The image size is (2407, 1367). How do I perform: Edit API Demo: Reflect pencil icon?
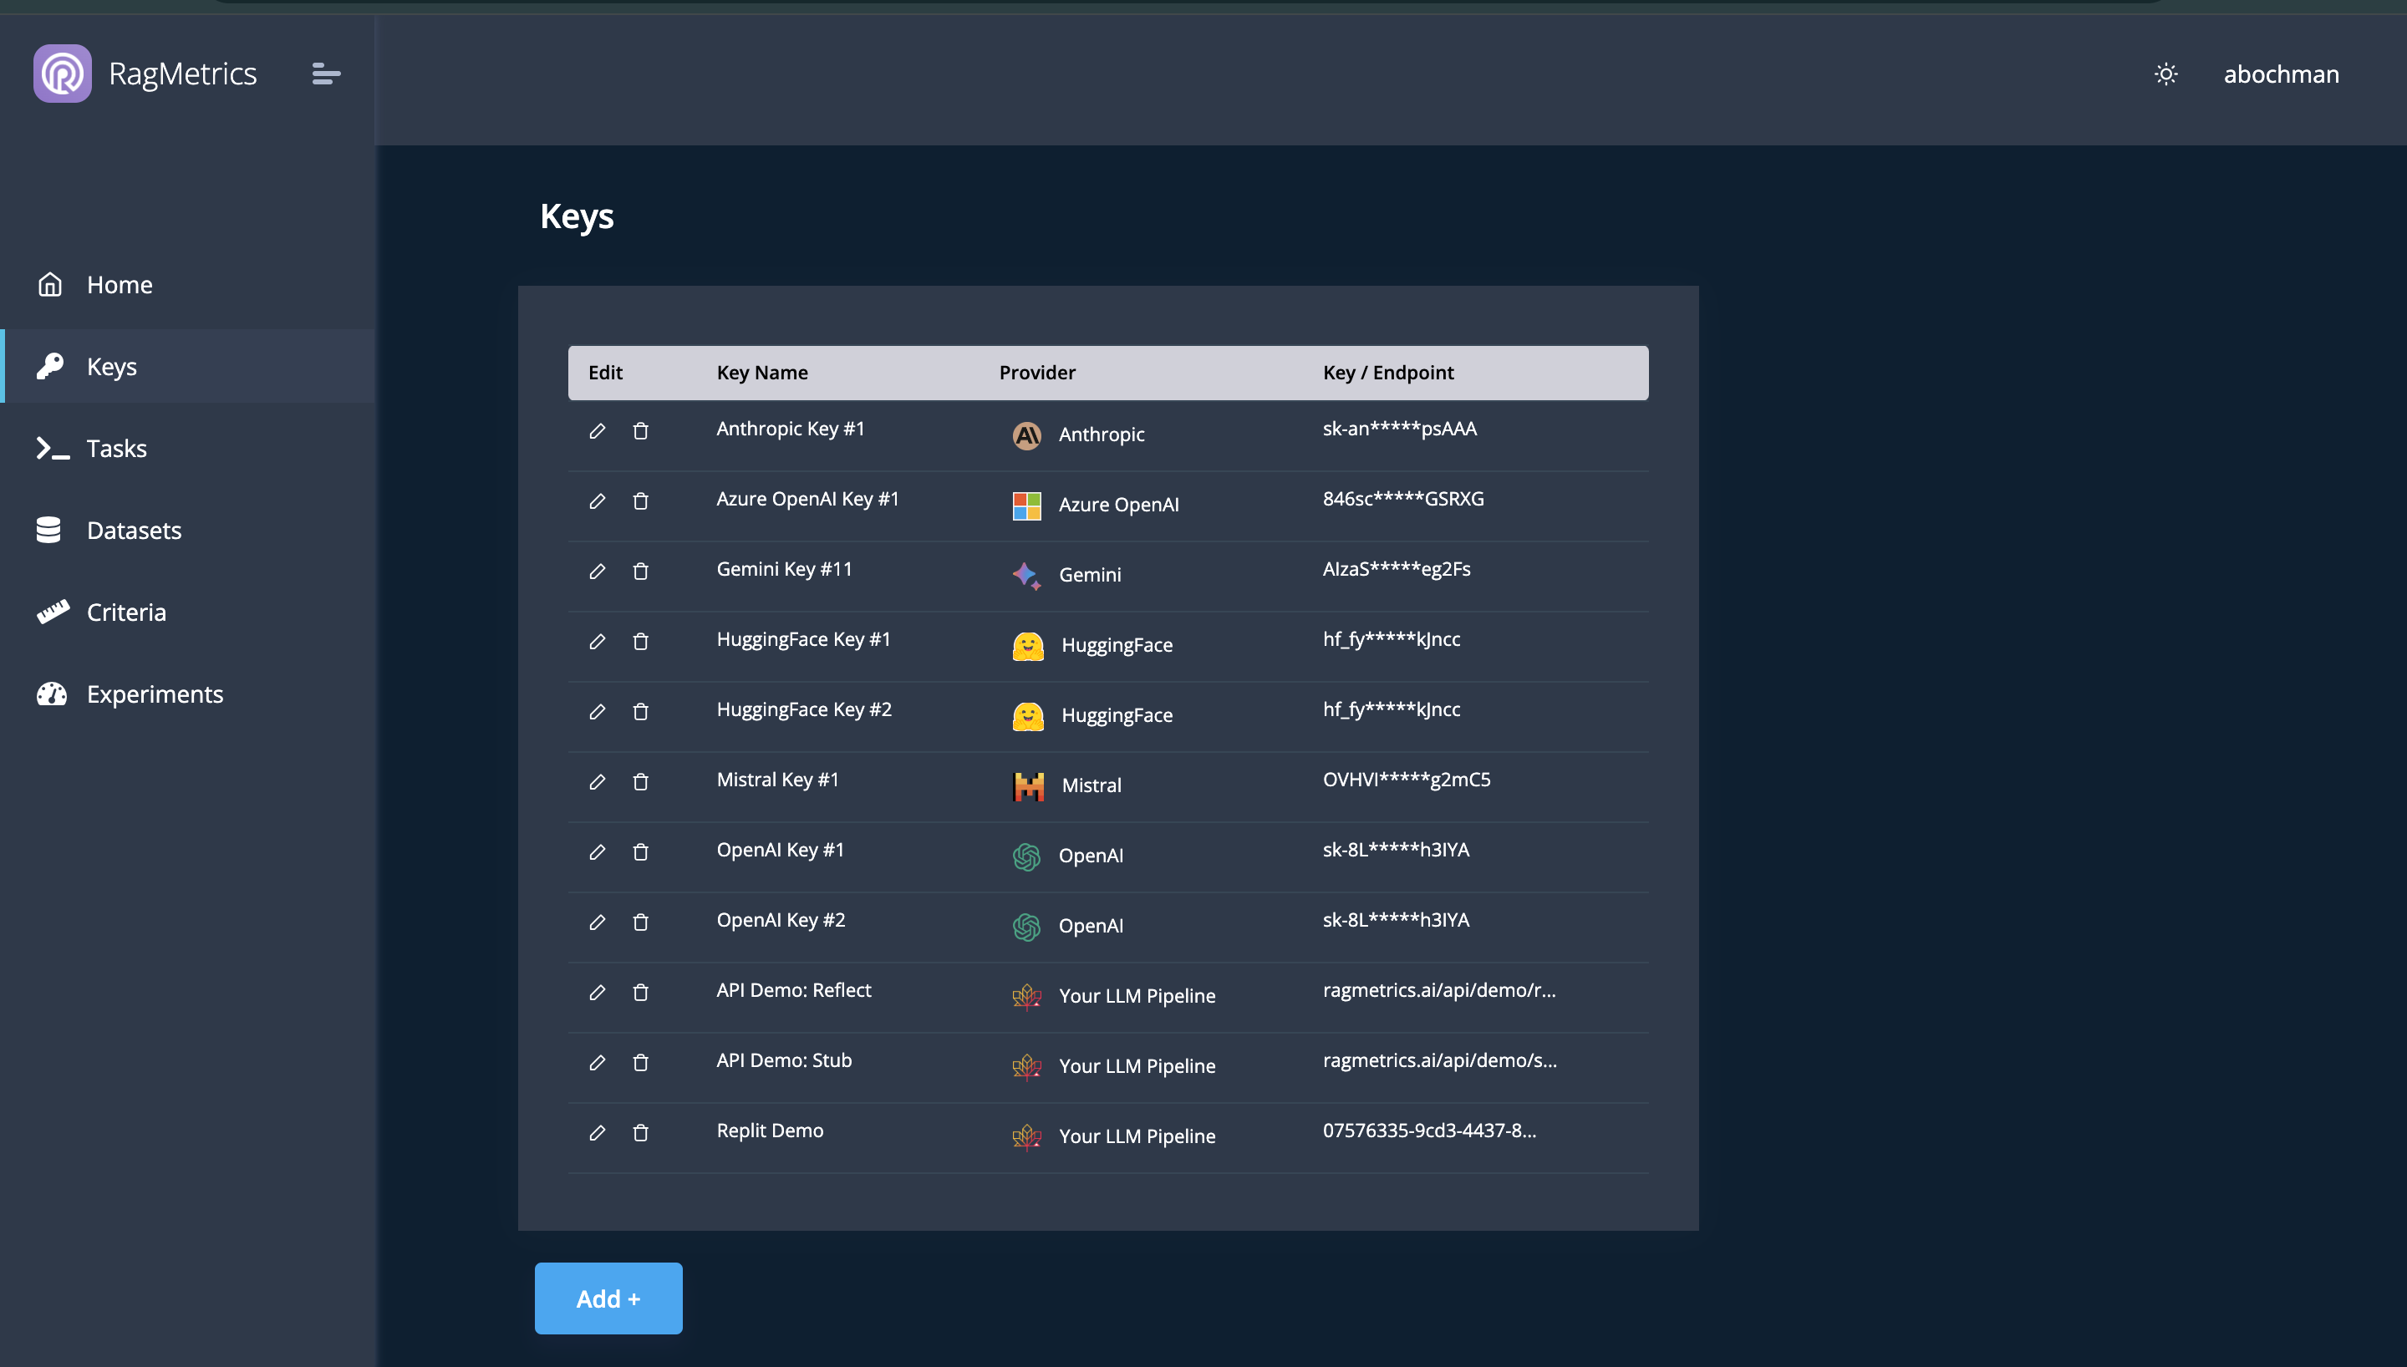[597, 993]
